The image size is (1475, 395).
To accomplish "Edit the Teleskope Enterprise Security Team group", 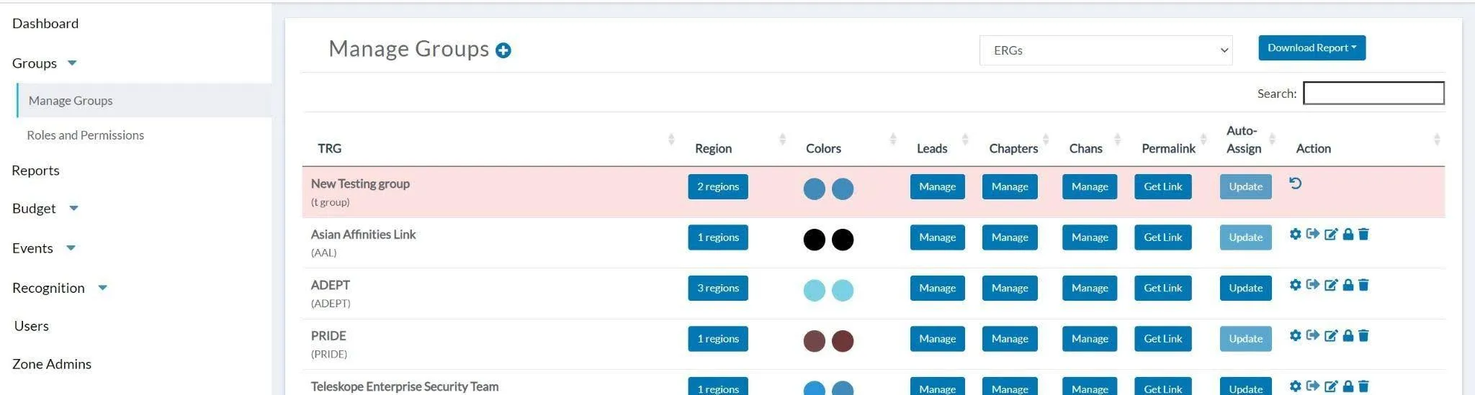I will pyautogui.click(x=1331, y=386).
